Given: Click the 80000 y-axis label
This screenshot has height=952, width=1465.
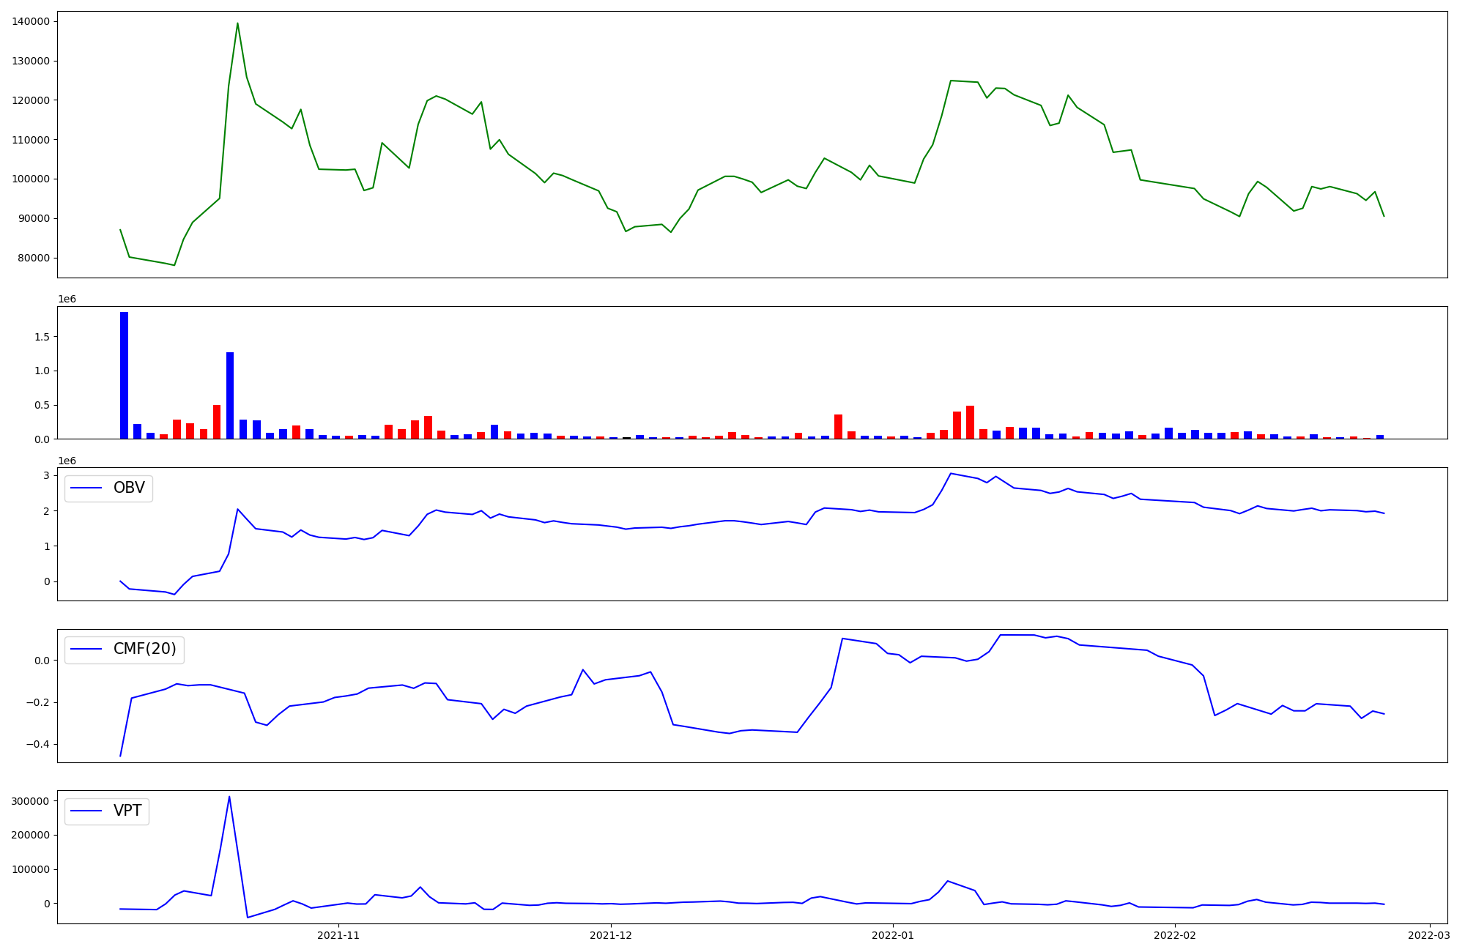Looking at the screenshot, I should point(34,258).
